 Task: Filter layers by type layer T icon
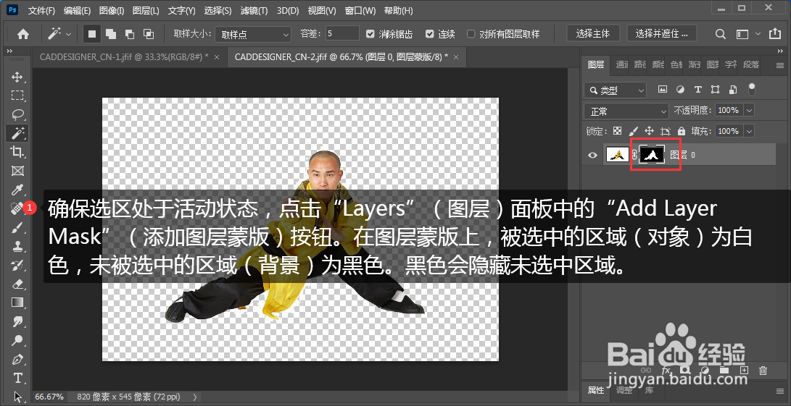click(697, 90)
